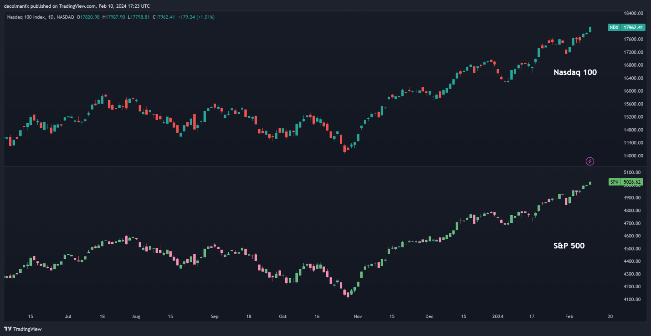Screen dimensions: 651x336
Task: Click the 17962.41 NDX last price label
Action: 633,27
